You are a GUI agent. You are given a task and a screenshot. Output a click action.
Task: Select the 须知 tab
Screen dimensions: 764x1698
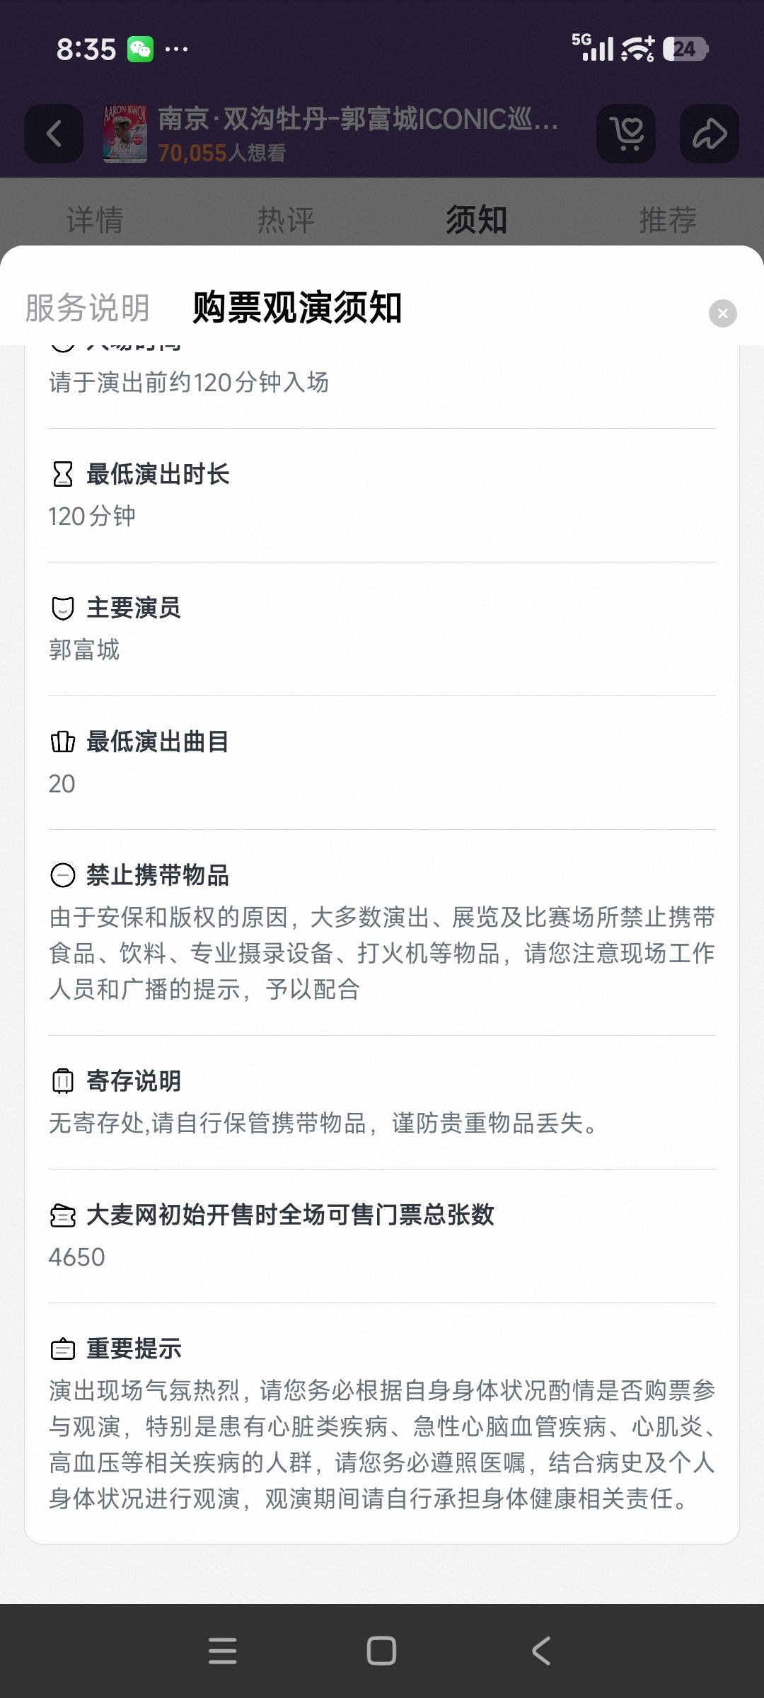[477, 220]
